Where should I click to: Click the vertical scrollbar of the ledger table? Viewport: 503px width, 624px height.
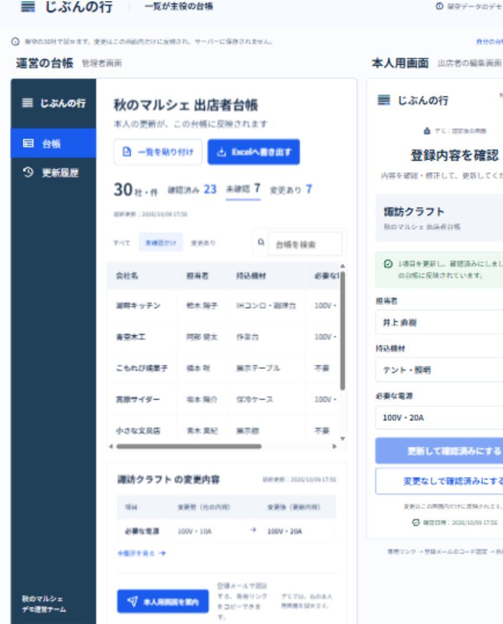pyautogui.click(x=342, y=331)
